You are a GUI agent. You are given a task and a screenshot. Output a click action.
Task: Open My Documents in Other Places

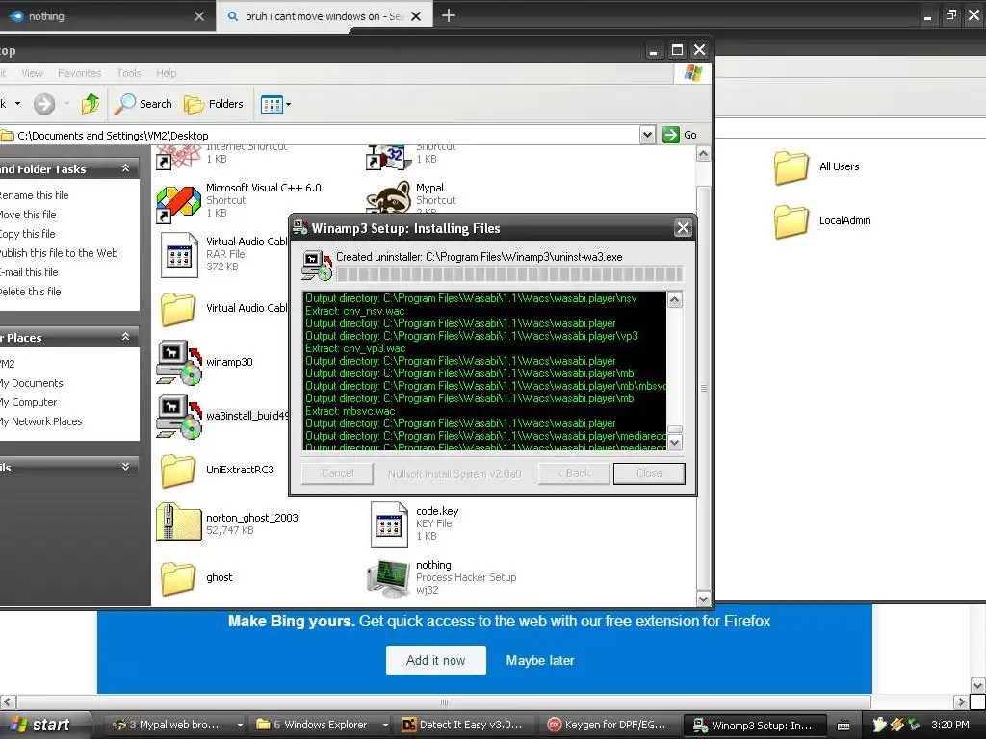tap(32, 383)
